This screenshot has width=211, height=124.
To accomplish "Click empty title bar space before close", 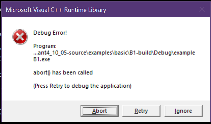I will [x=152, y=10].
